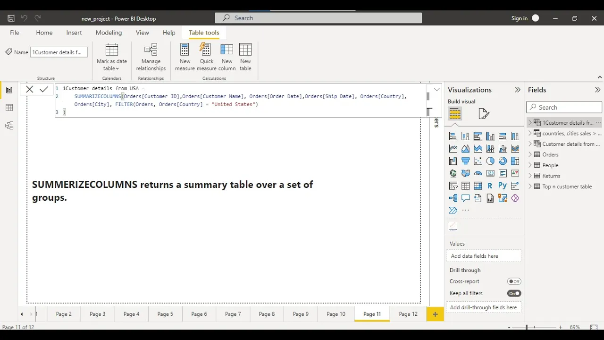Increase zoom with the plus button

tap(561, 327)
